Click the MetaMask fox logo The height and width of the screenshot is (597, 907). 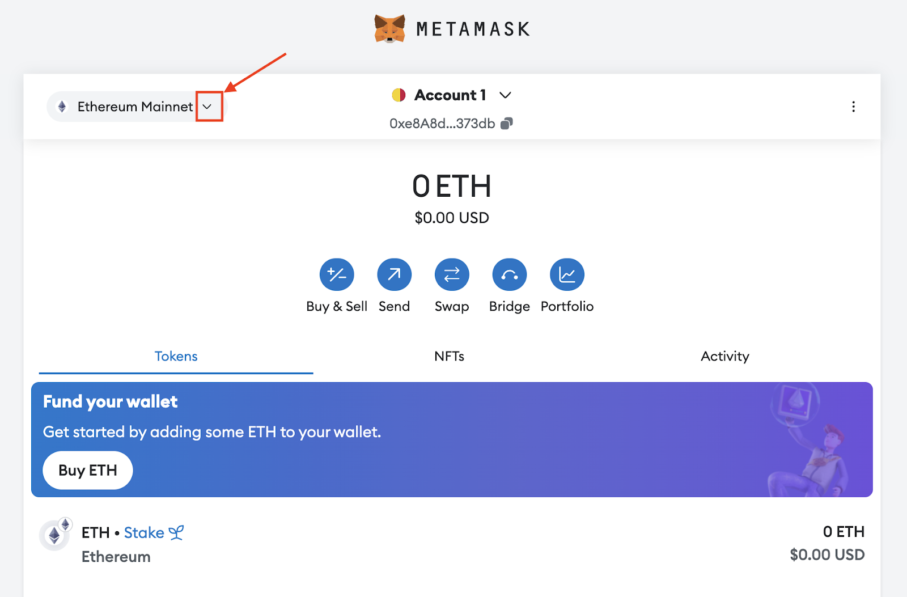point(390,28)
